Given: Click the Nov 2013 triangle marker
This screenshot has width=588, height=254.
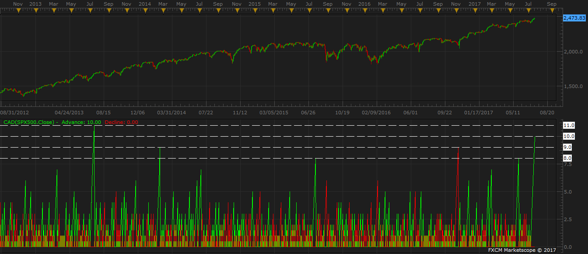Looking at the screenshot, I should tap(127, 11).
